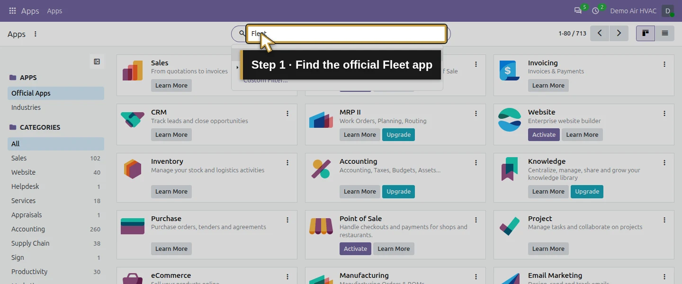The image size is (682, 284).
Task: Click the Invoicing app icon
Action: click(510, 71)
